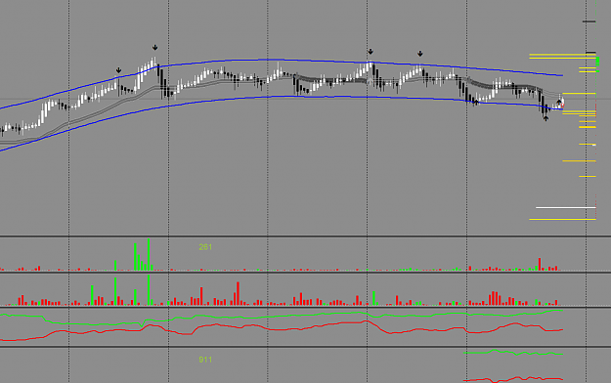Click the rightmost down-arrow sell signal
This screenshot has width=611, height=383.
pyautogui.click(x=419, y=54)
